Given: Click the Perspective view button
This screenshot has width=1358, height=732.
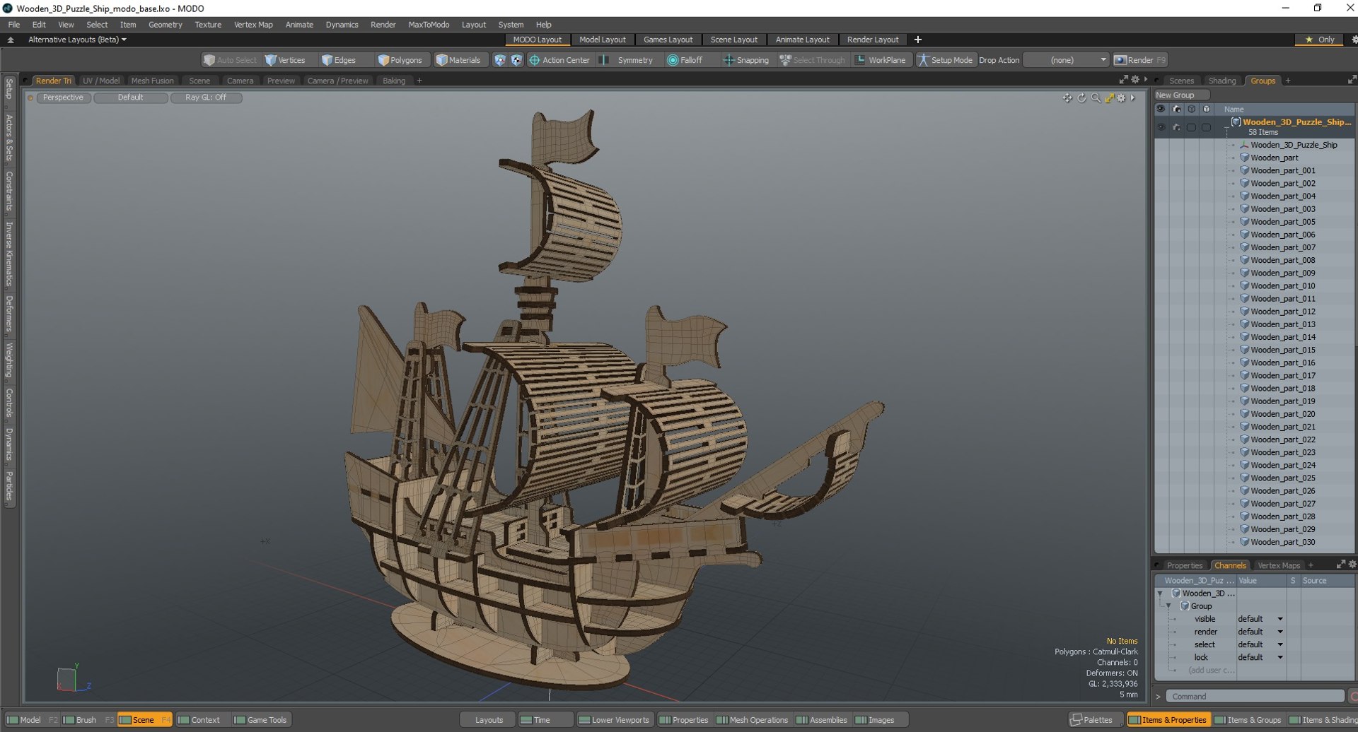Looking at the screenshot, I should 63,98.
